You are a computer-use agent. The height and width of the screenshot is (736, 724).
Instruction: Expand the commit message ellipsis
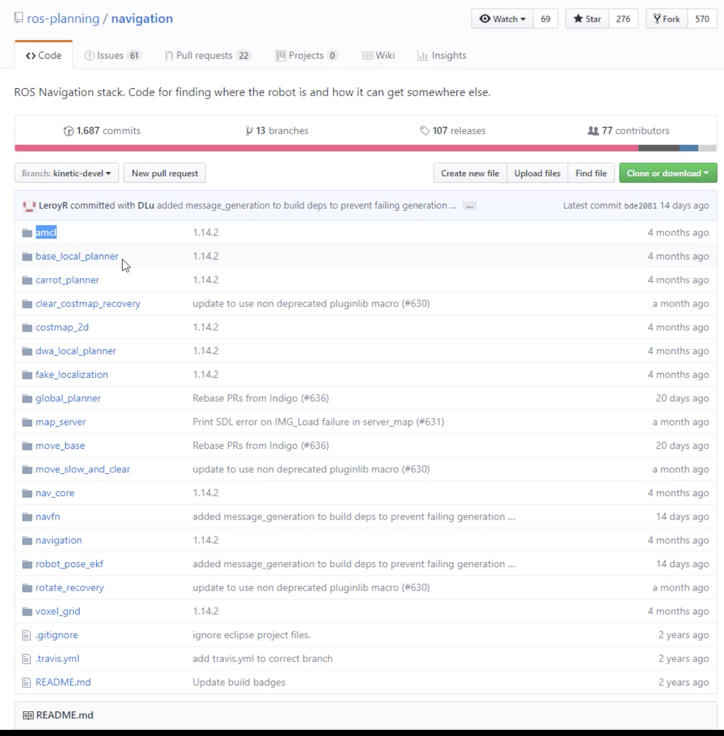coord(469,206)
